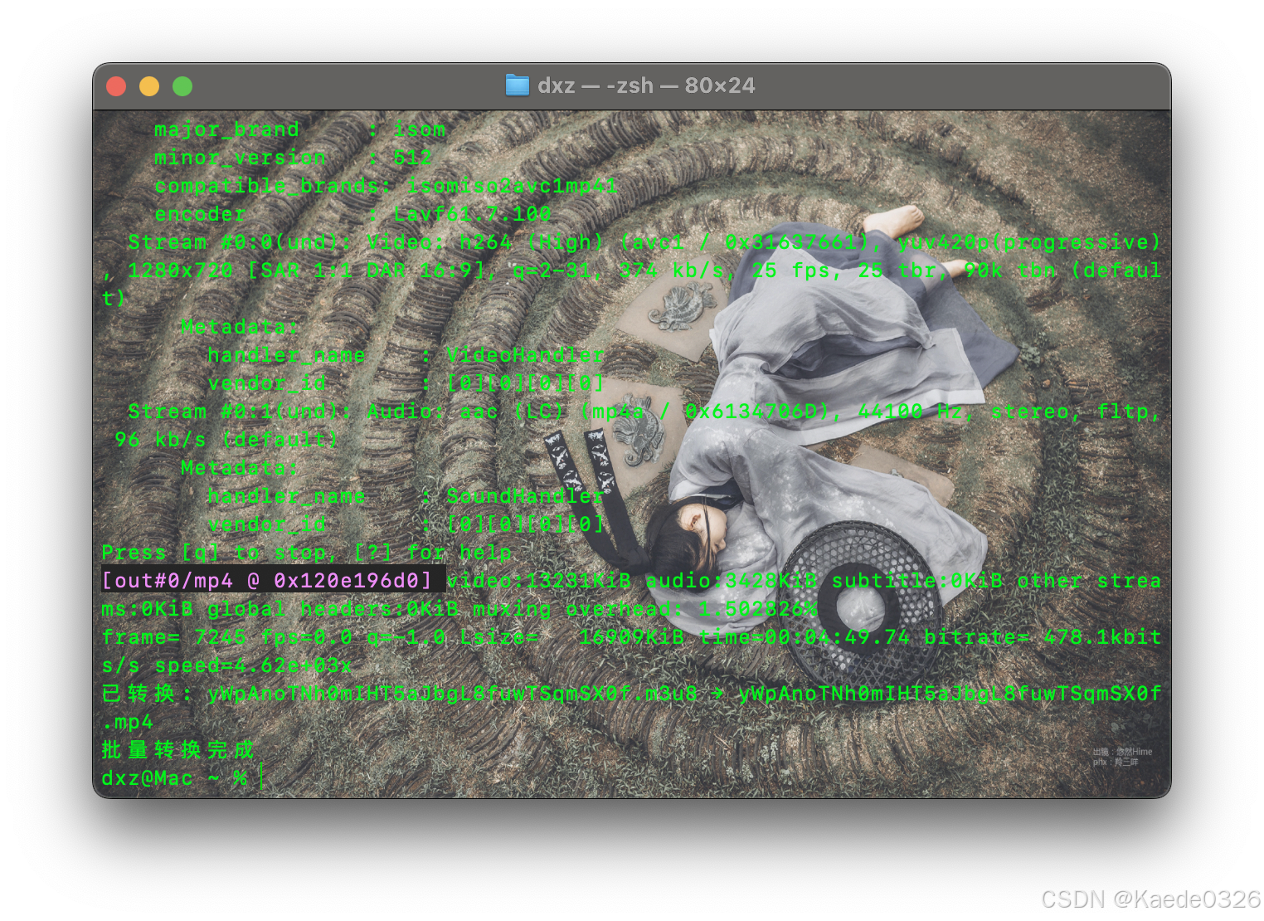Click the green zoom traffic light button
This screenshot has width=1264, height=921.
point(182,85)
